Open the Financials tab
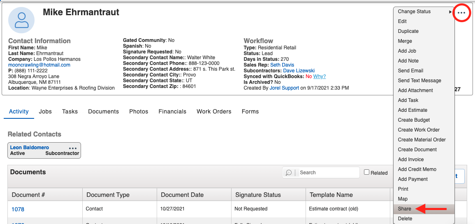This screenshot has width=475, height=224. [x=172, y=111]
